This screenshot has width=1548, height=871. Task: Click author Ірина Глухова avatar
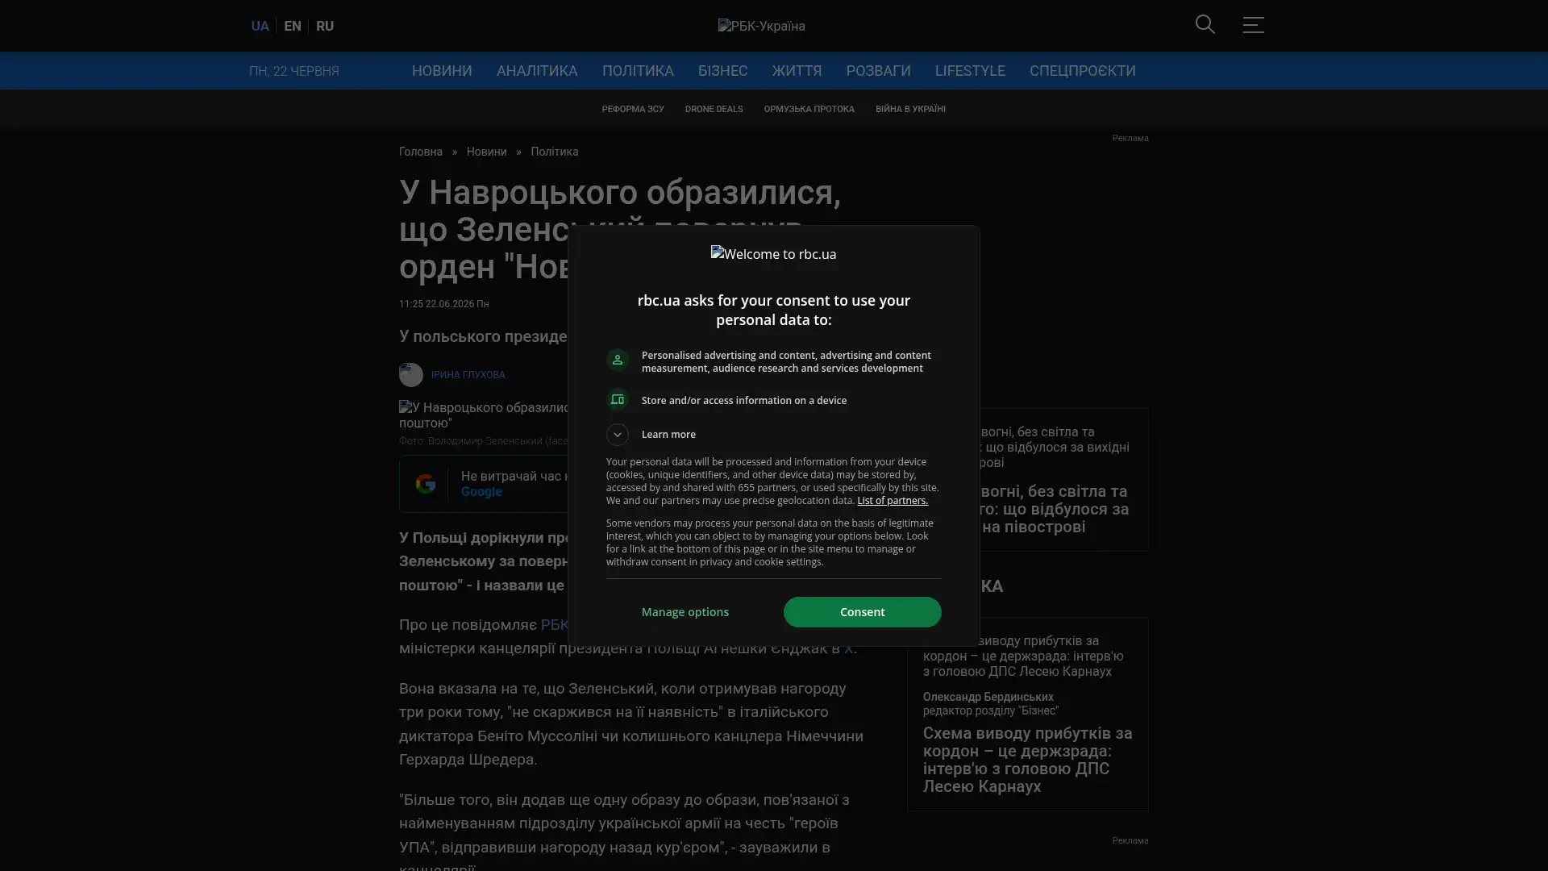(x=411, y=375)
